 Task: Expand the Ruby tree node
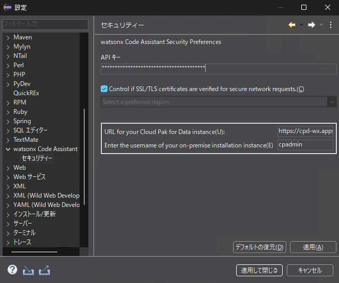click(x=8, y=112)
